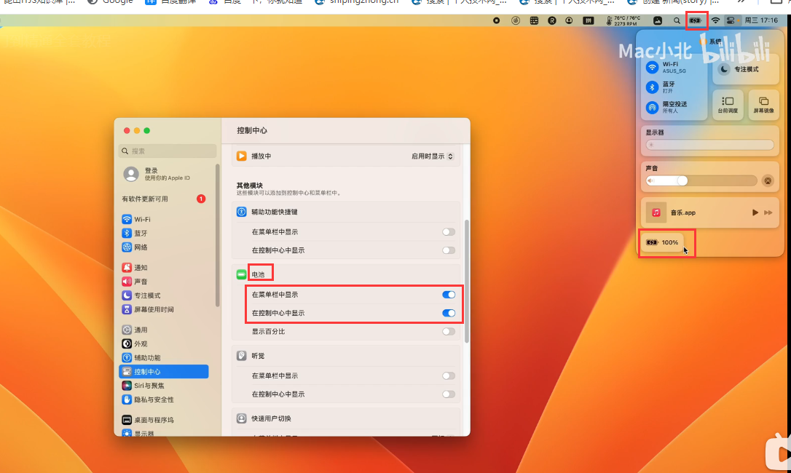Click 专注模式 tile in Control Center

click(x=746, y=70)
